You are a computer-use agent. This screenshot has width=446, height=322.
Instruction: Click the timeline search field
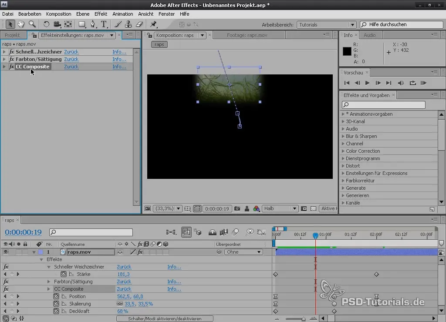tap(91, 232)
